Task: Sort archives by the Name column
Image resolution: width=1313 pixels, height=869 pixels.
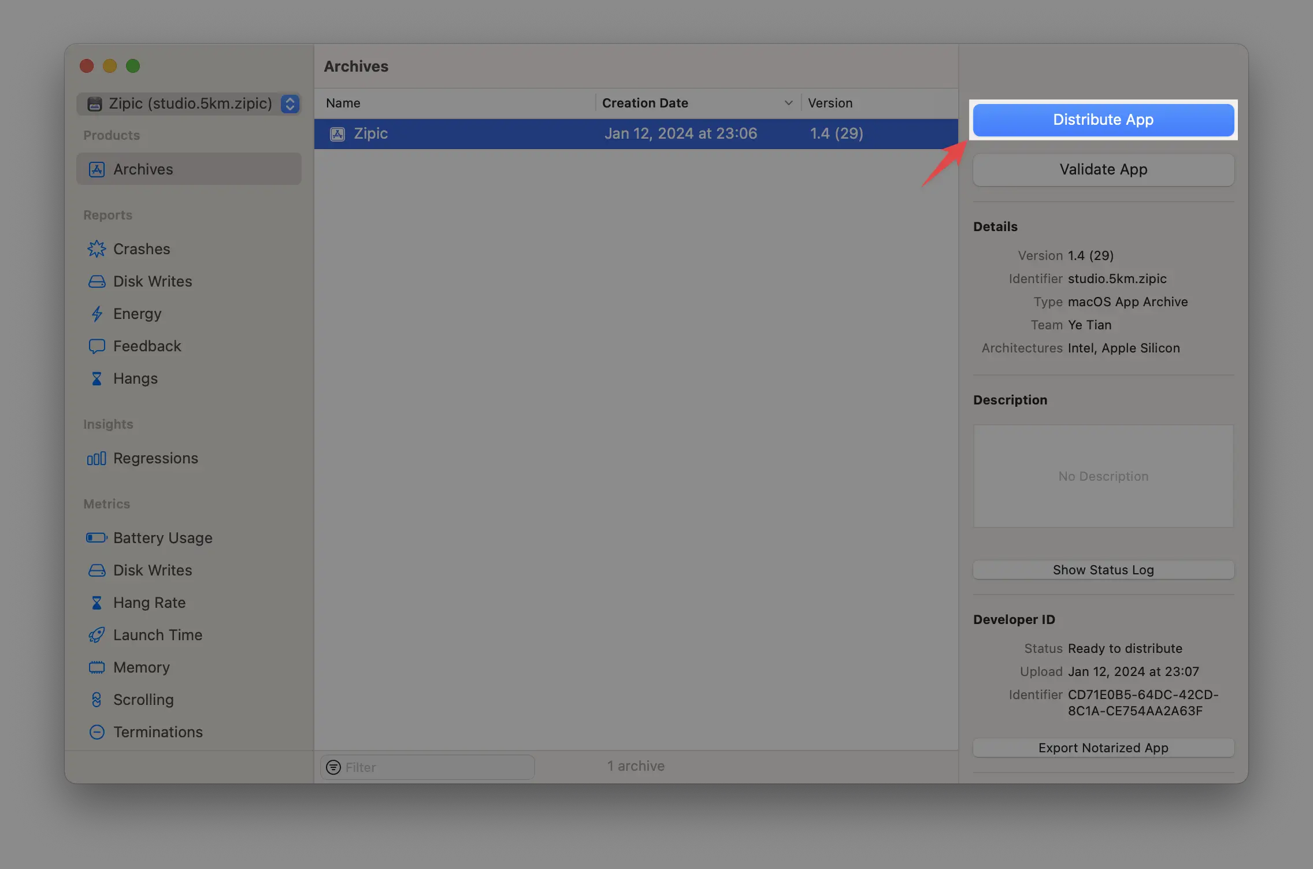Action: tap(455, 103)
